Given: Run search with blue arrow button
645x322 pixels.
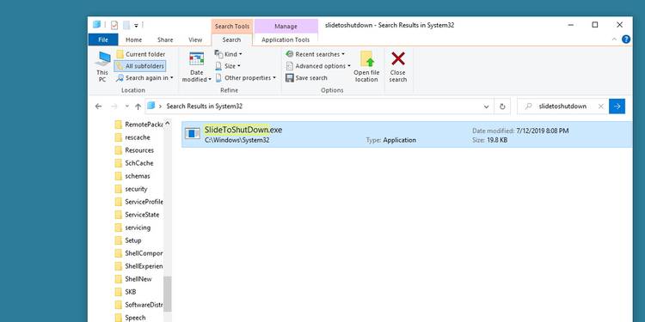Looking at the screenshot, I should click(x=617, y=106).
